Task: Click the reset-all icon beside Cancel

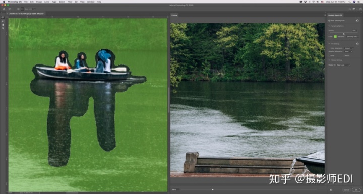Action: (331, 190)
